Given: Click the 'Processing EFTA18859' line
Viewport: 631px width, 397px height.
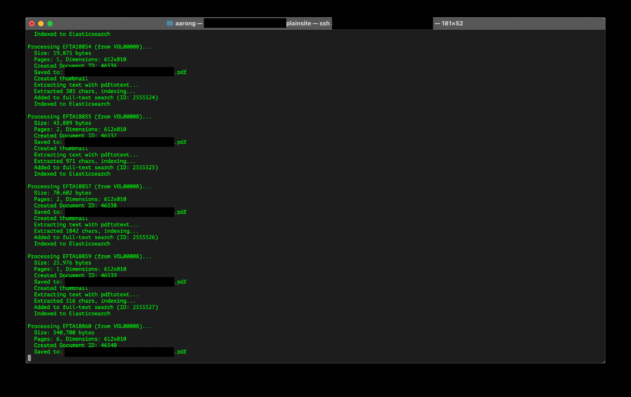Looking at the screenshot, I should click(x=89, y=256).
